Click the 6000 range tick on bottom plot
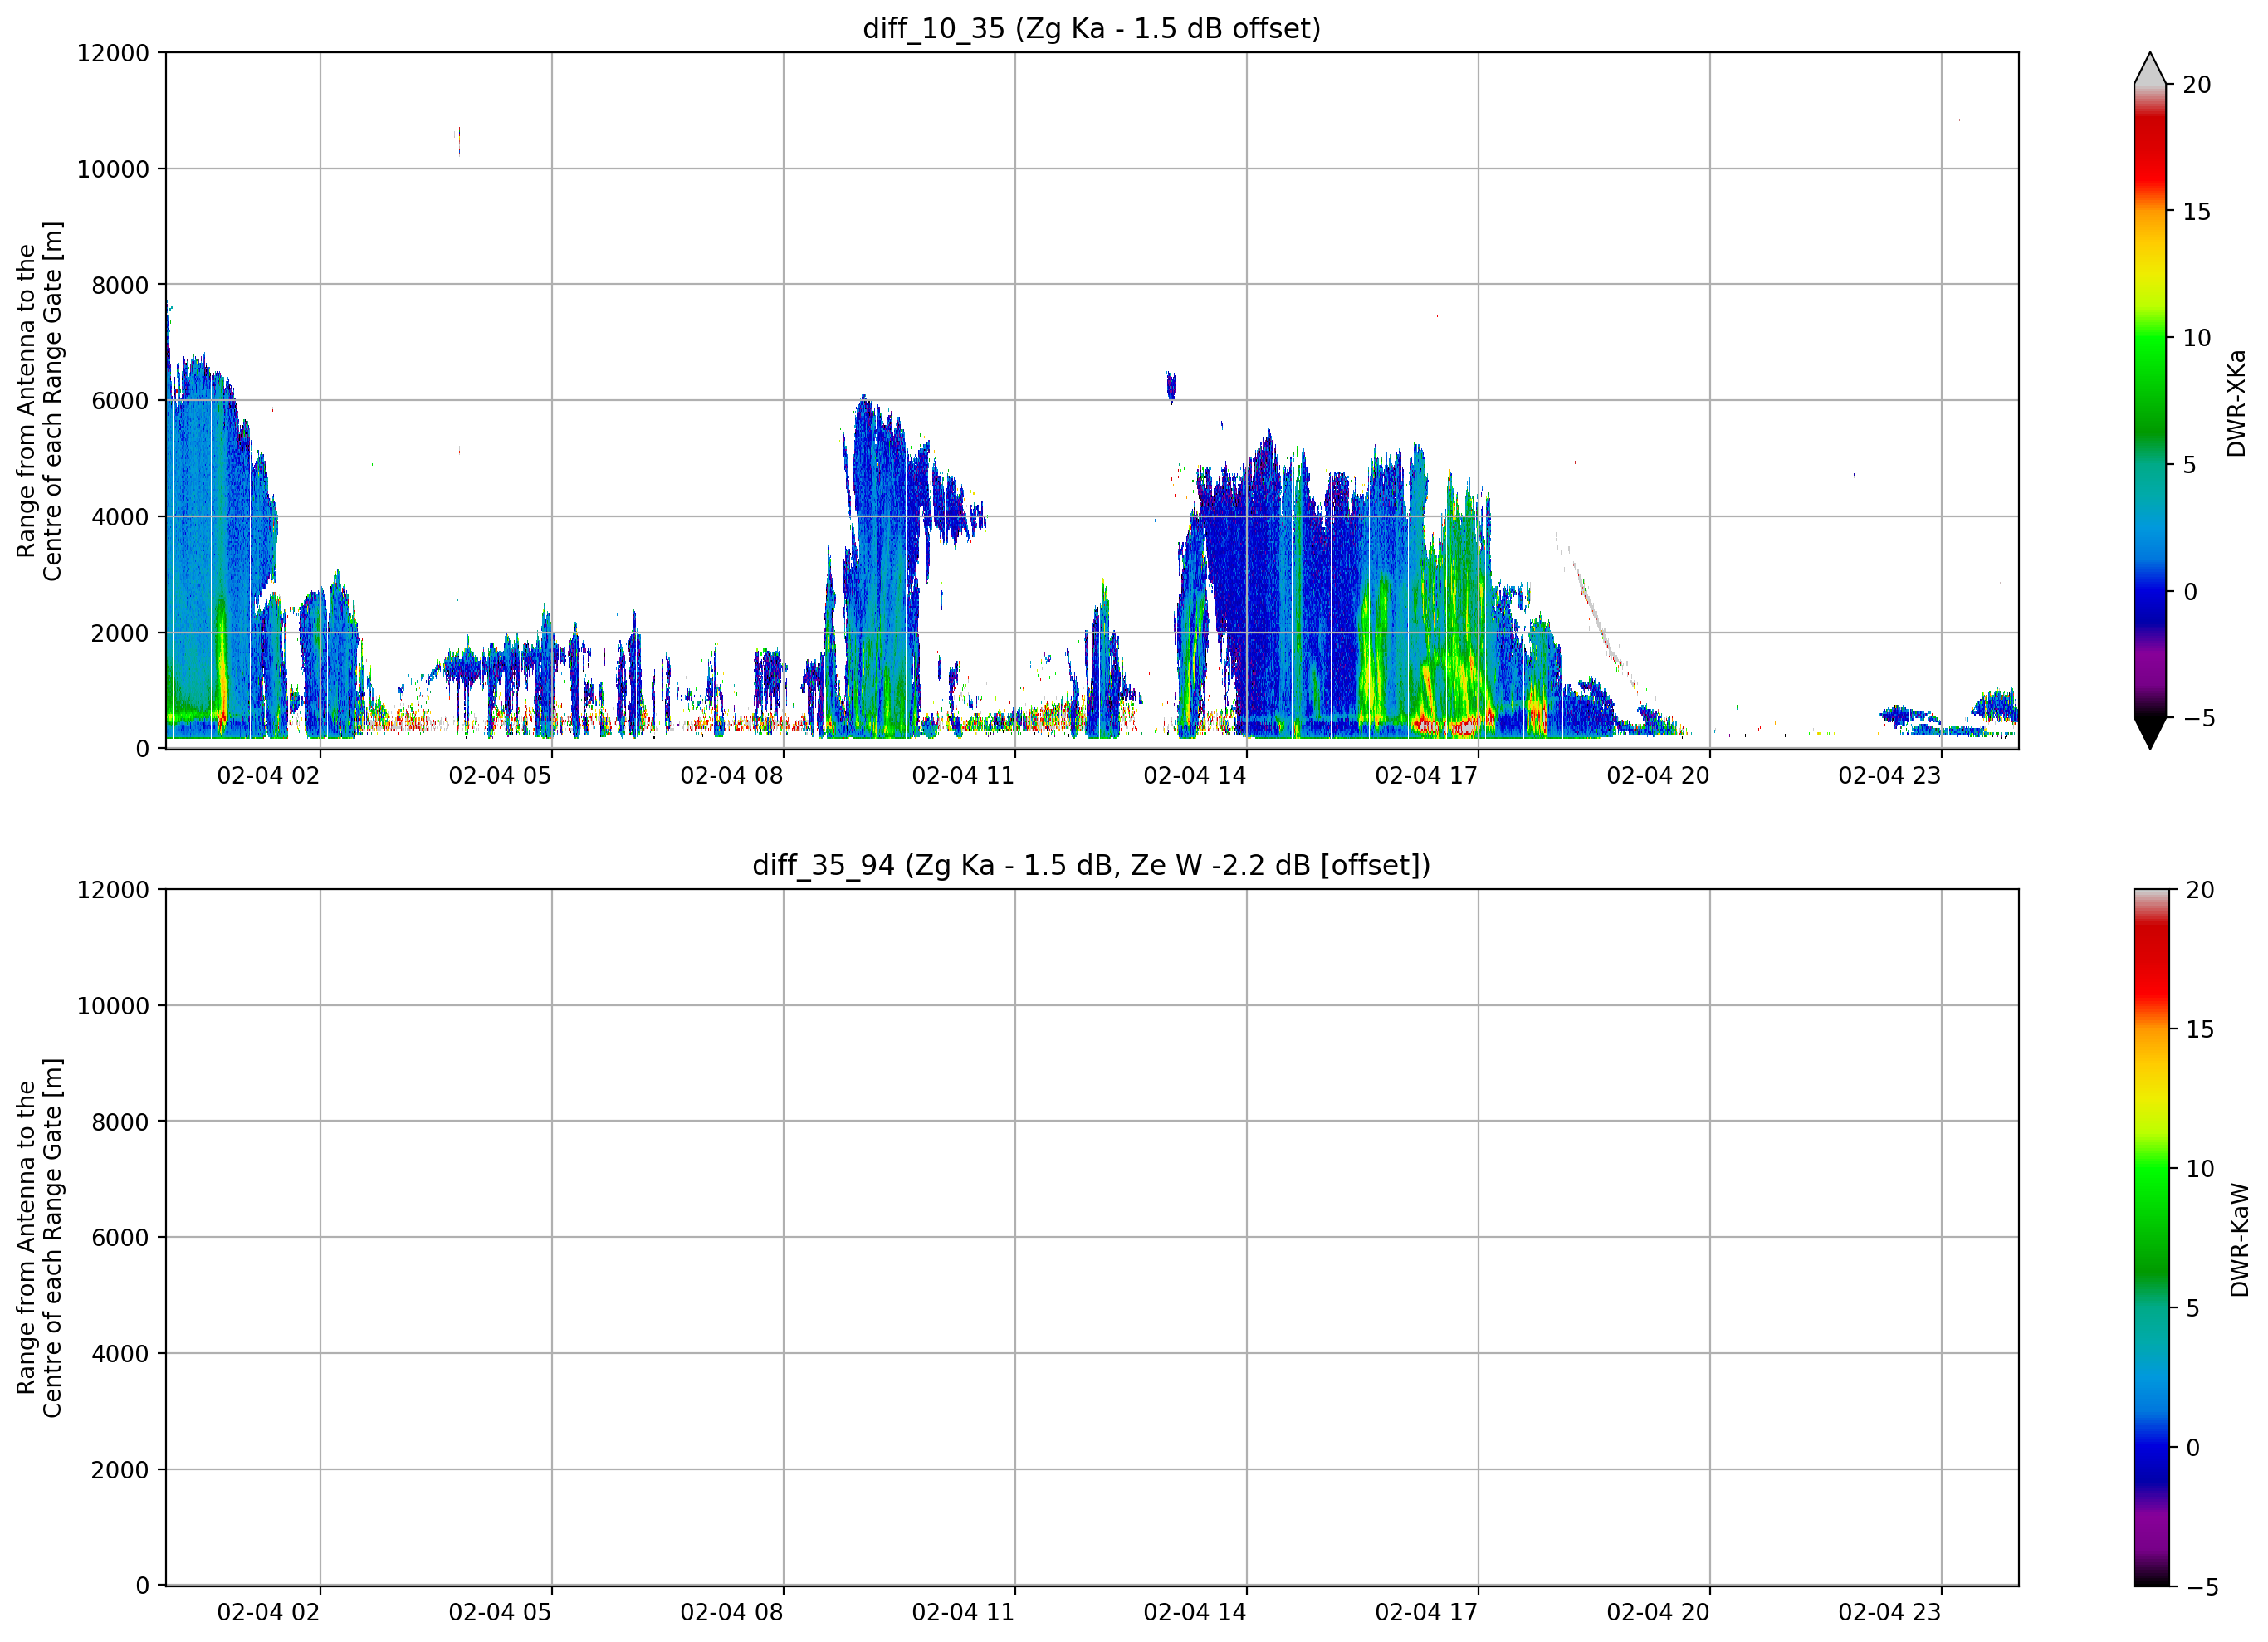Image resolution: width=2268 pixels, height=1642 pixels. [120, 1238]
